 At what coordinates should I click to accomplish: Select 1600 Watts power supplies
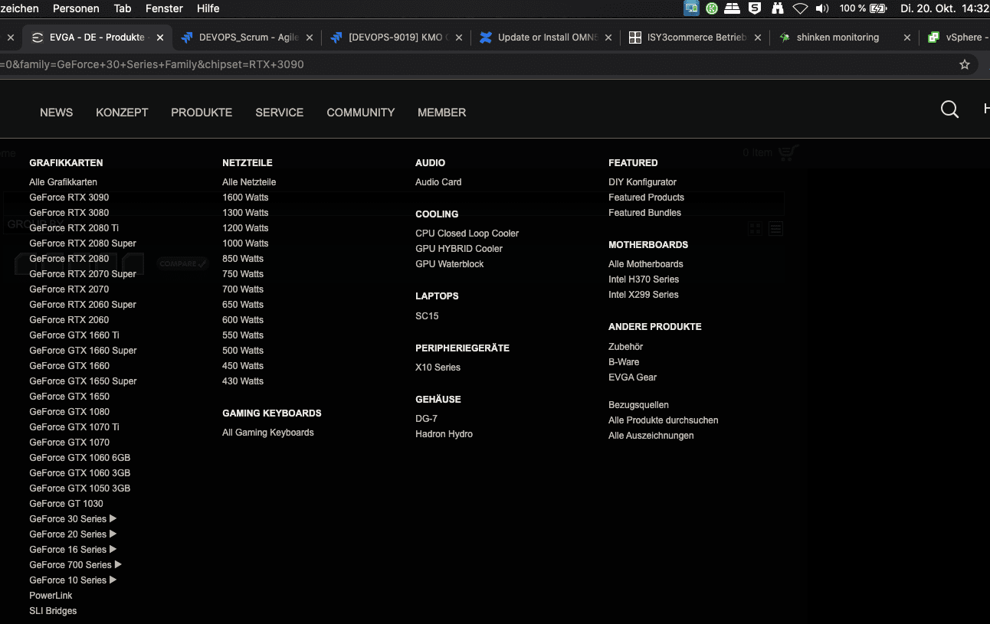(x=245, y=198)
